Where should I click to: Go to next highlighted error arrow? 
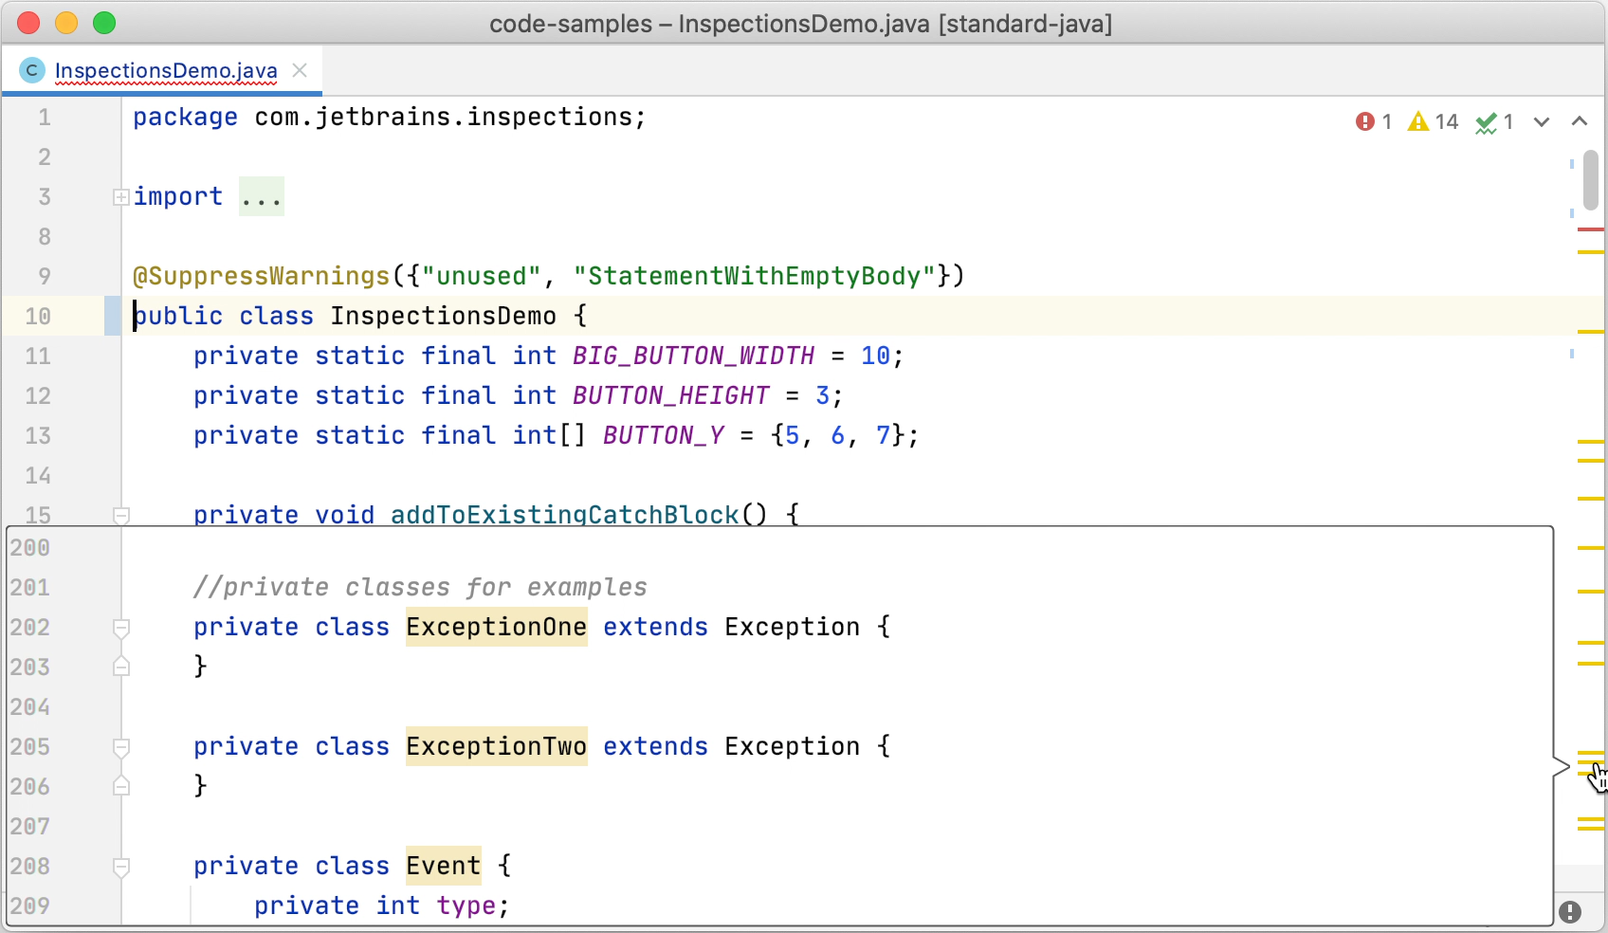(1542, 121)
